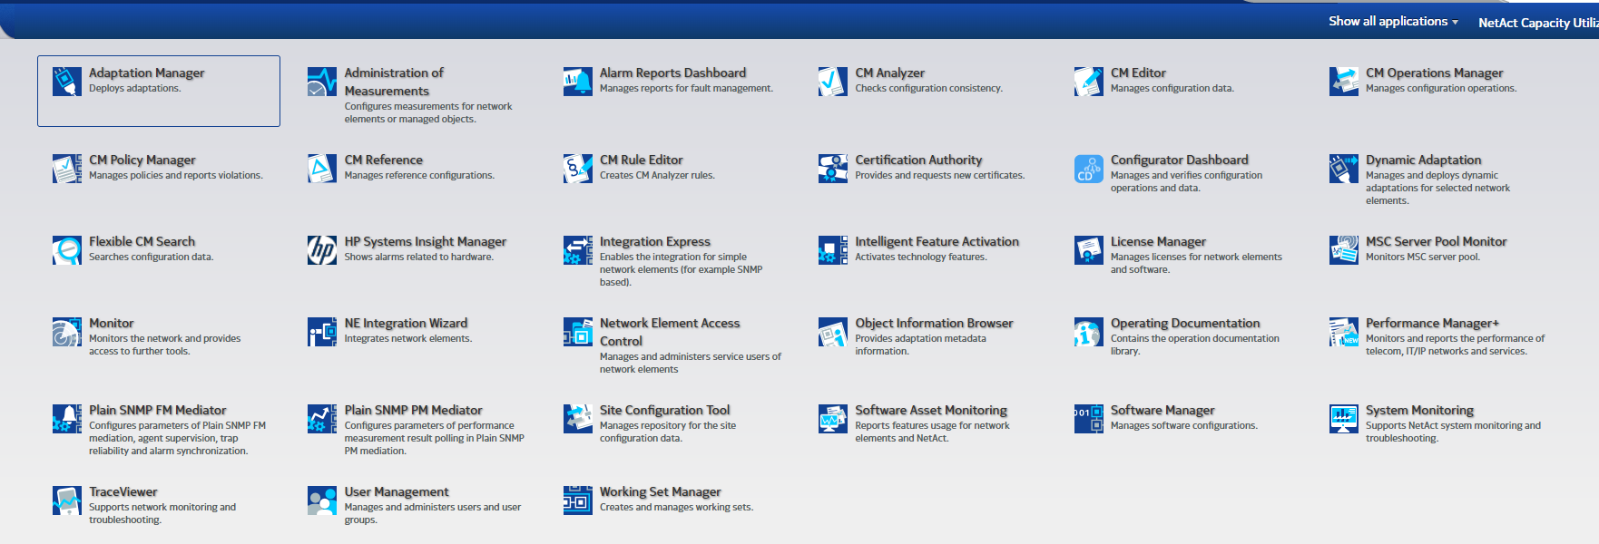Go to Site Configuration Tool

pos(664,411)
